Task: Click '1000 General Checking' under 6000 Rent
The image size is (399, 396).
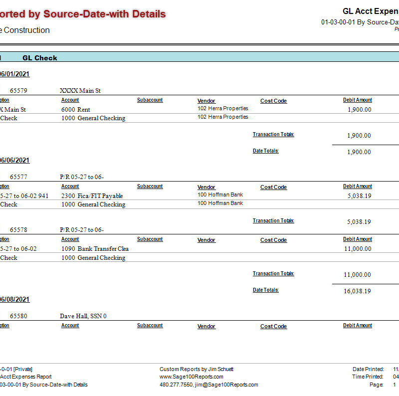Action: [93, 118]
